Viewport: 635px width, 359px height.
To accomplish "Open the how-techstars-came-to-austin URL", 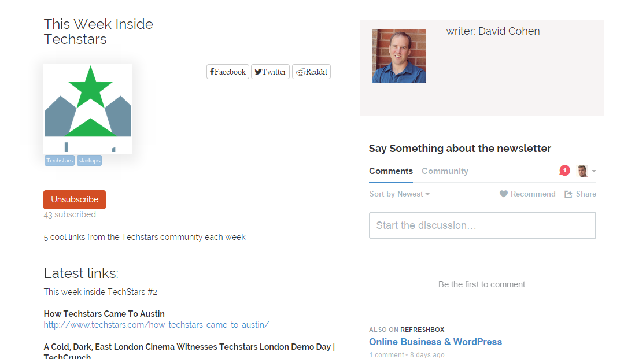I will pos(156,325).
